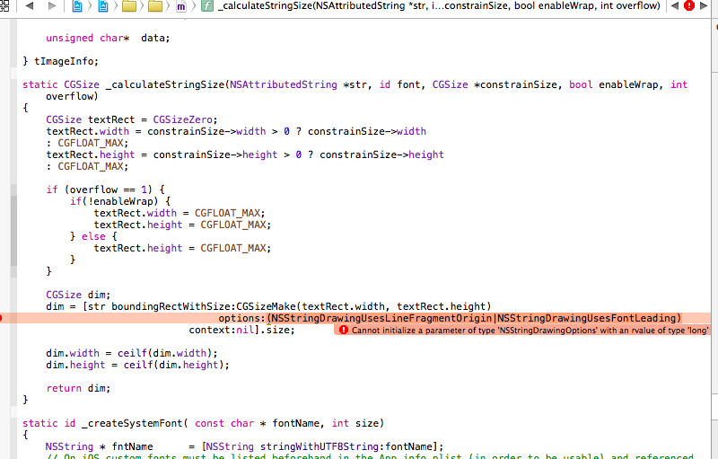Click the purple 'm' source file icon
Screen dimensions: 718x459
tap(181, 6)
